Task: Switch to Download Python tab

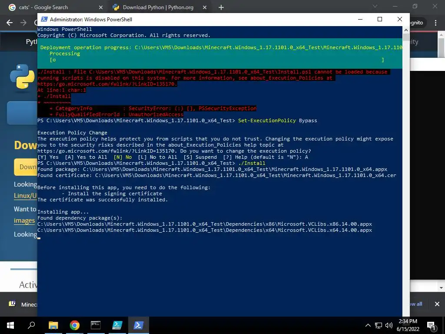Action: pos(160,7)
